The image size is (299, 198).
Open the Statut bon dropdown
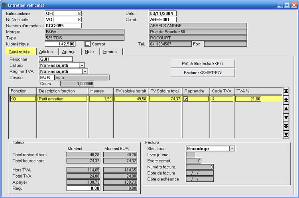tap(232, 149)
